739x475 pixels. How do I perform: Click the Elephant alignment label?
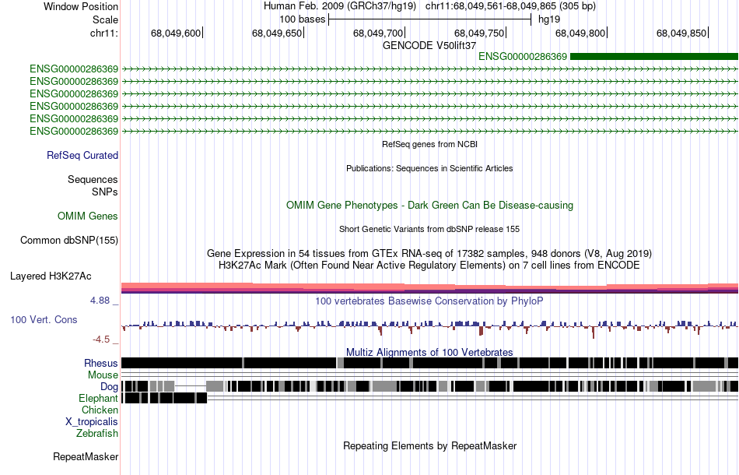coord(98,399)
